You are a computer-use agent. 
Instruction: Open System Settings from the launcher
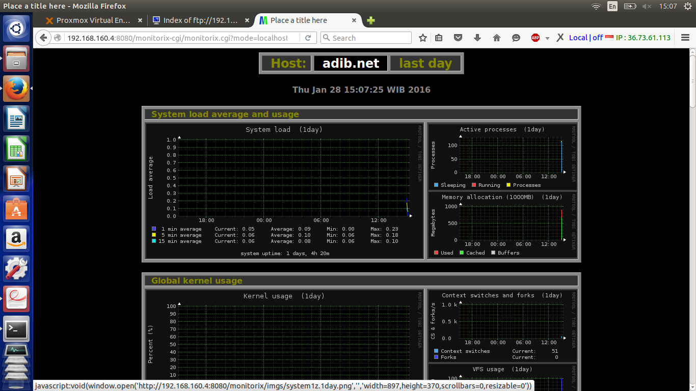16,269
